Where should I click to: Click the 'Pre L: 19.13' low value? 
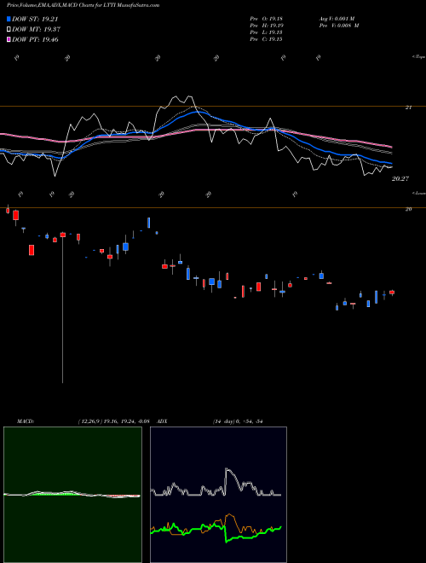coord(267,32)
